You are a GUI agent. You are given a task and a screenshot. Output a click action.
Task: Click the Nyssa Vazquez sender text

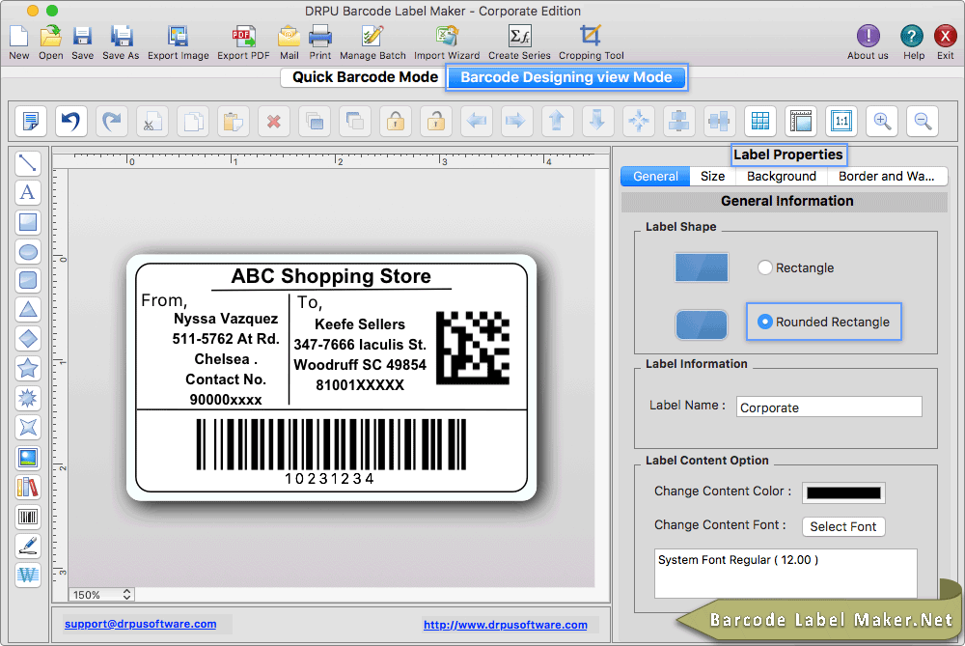225,319
